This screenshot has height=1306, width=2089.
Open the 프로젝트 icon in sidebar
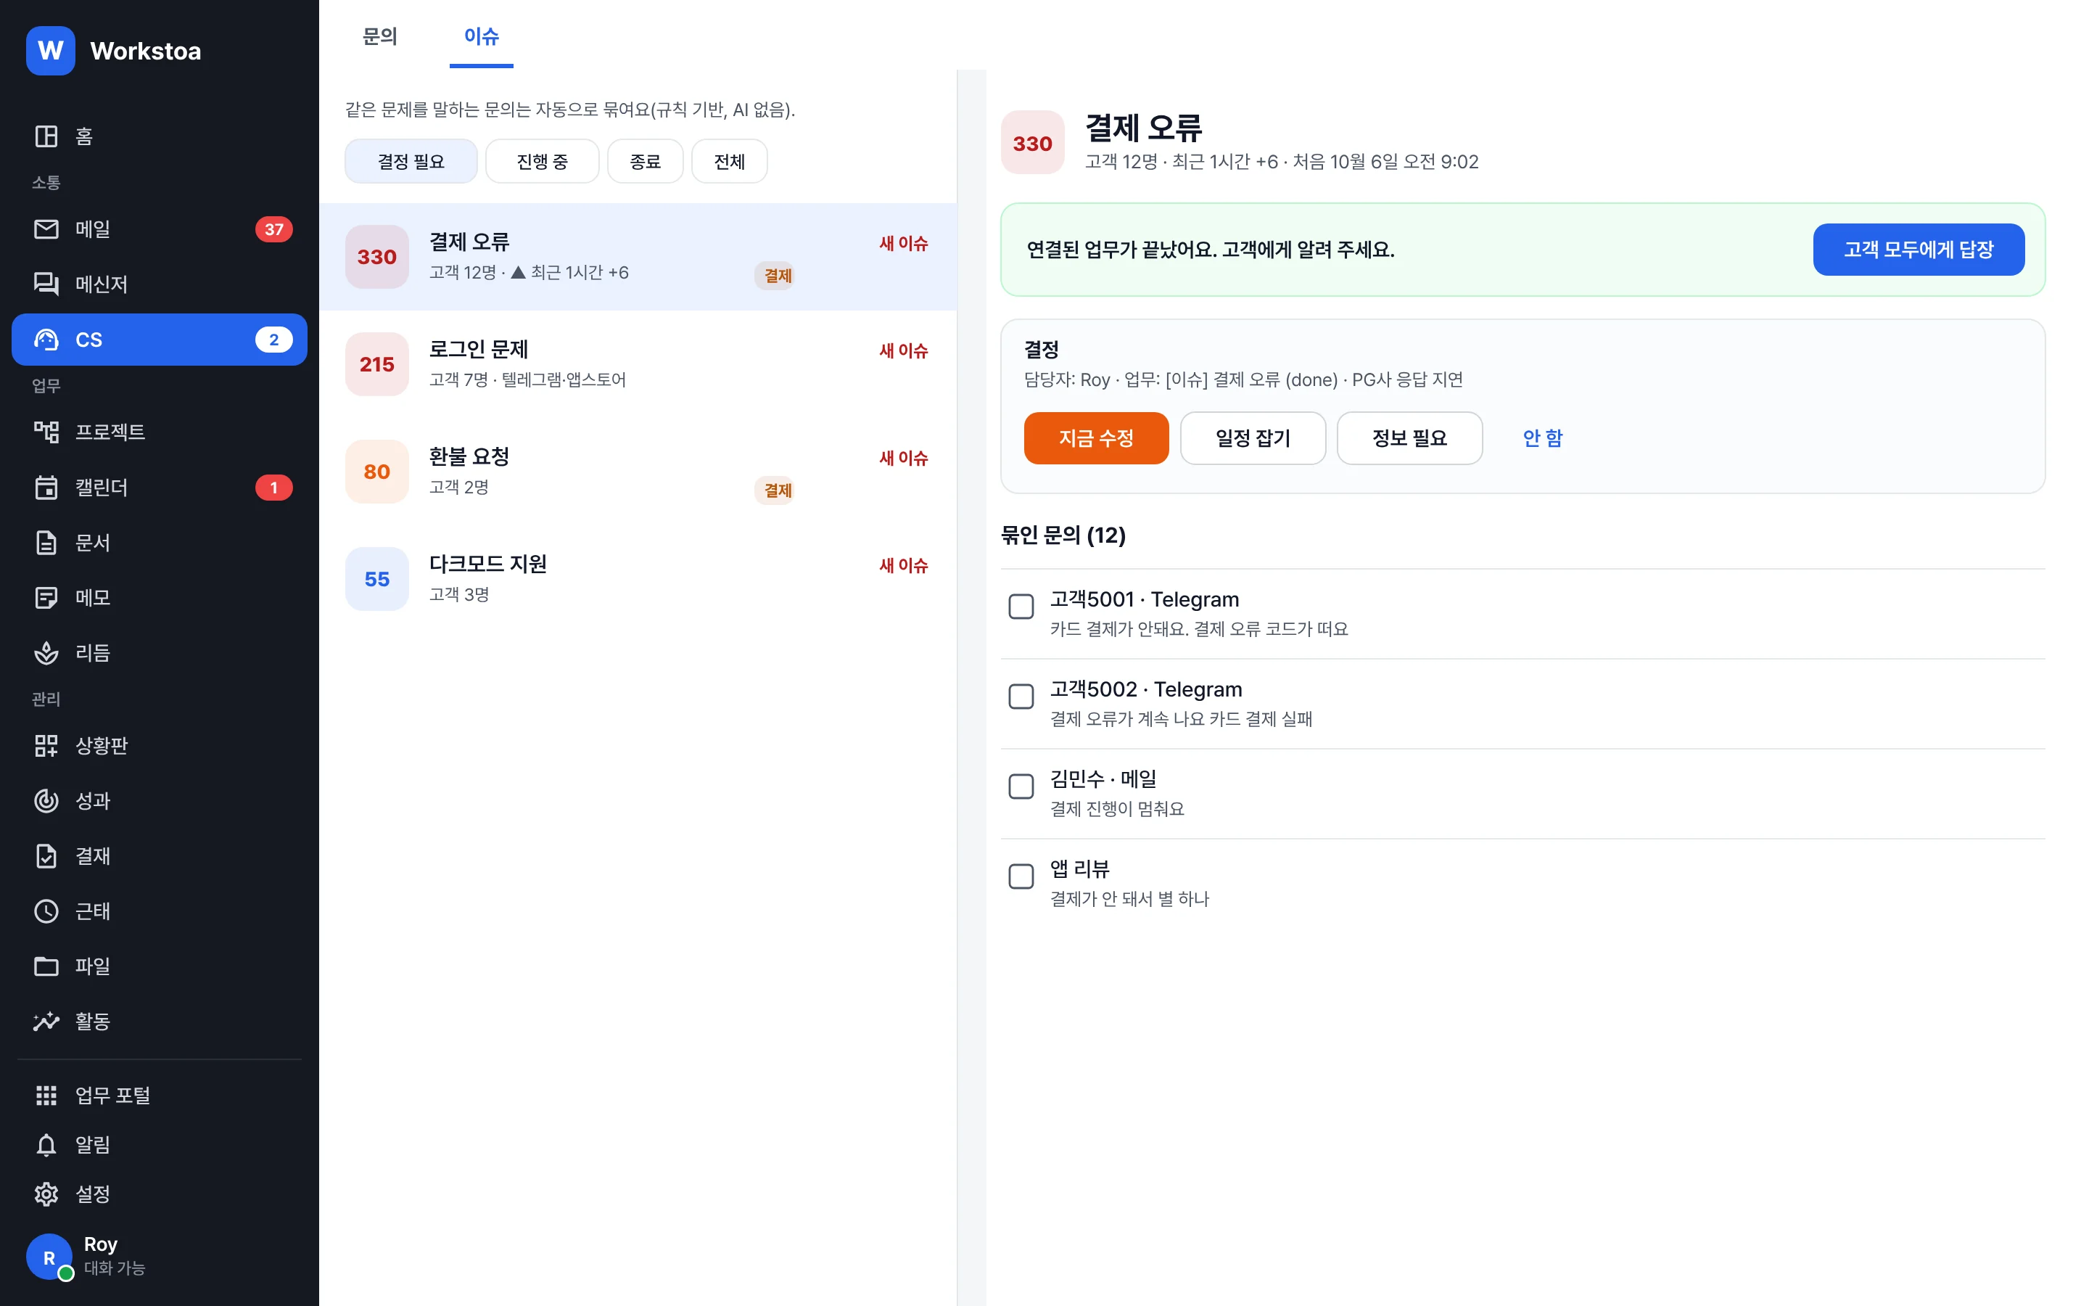(x=46, y=432)
